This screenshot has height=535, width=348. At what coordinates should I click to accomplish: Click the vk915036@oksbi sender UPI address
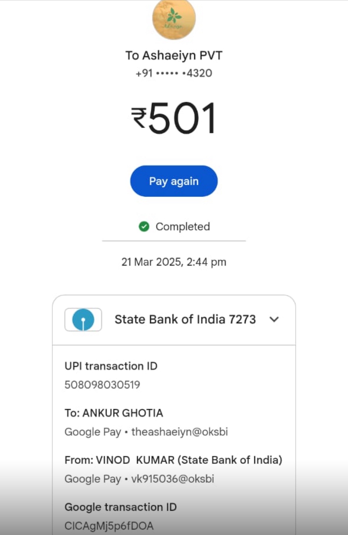(173, 479)
